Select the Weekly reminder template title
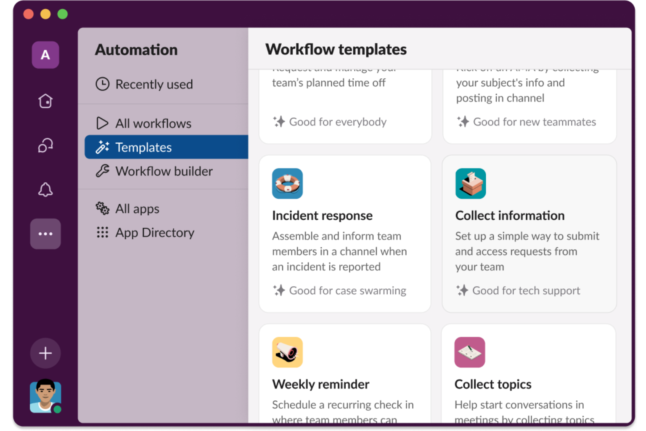This screenshot has width=646, height=431. [x=320, y=384]
